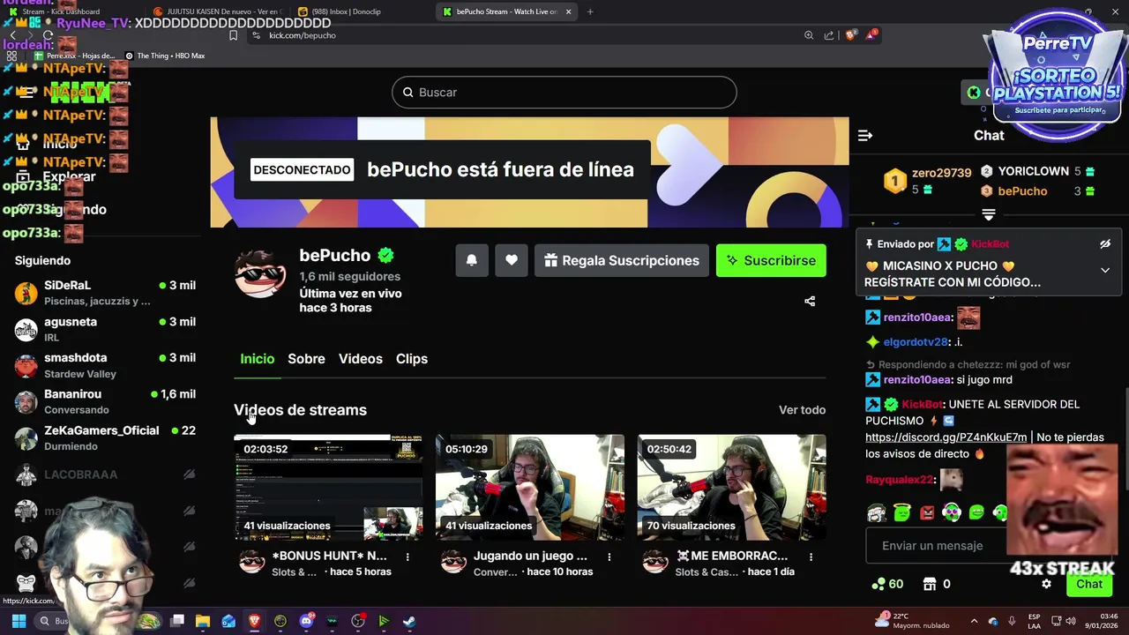The width and height of the screenshot is (1129, 635).
Task: Open the Ver todo link
Action: pyautogui.click(x=802, y=410)
